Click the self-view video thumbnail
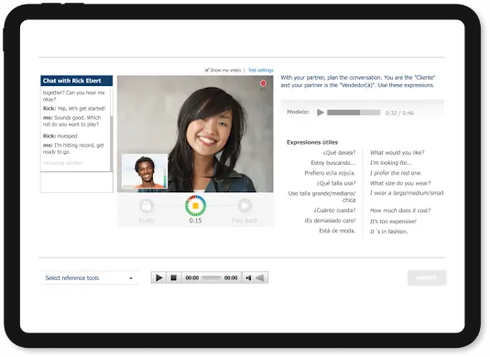Screen dimensions: 490x357 (145, 171)
